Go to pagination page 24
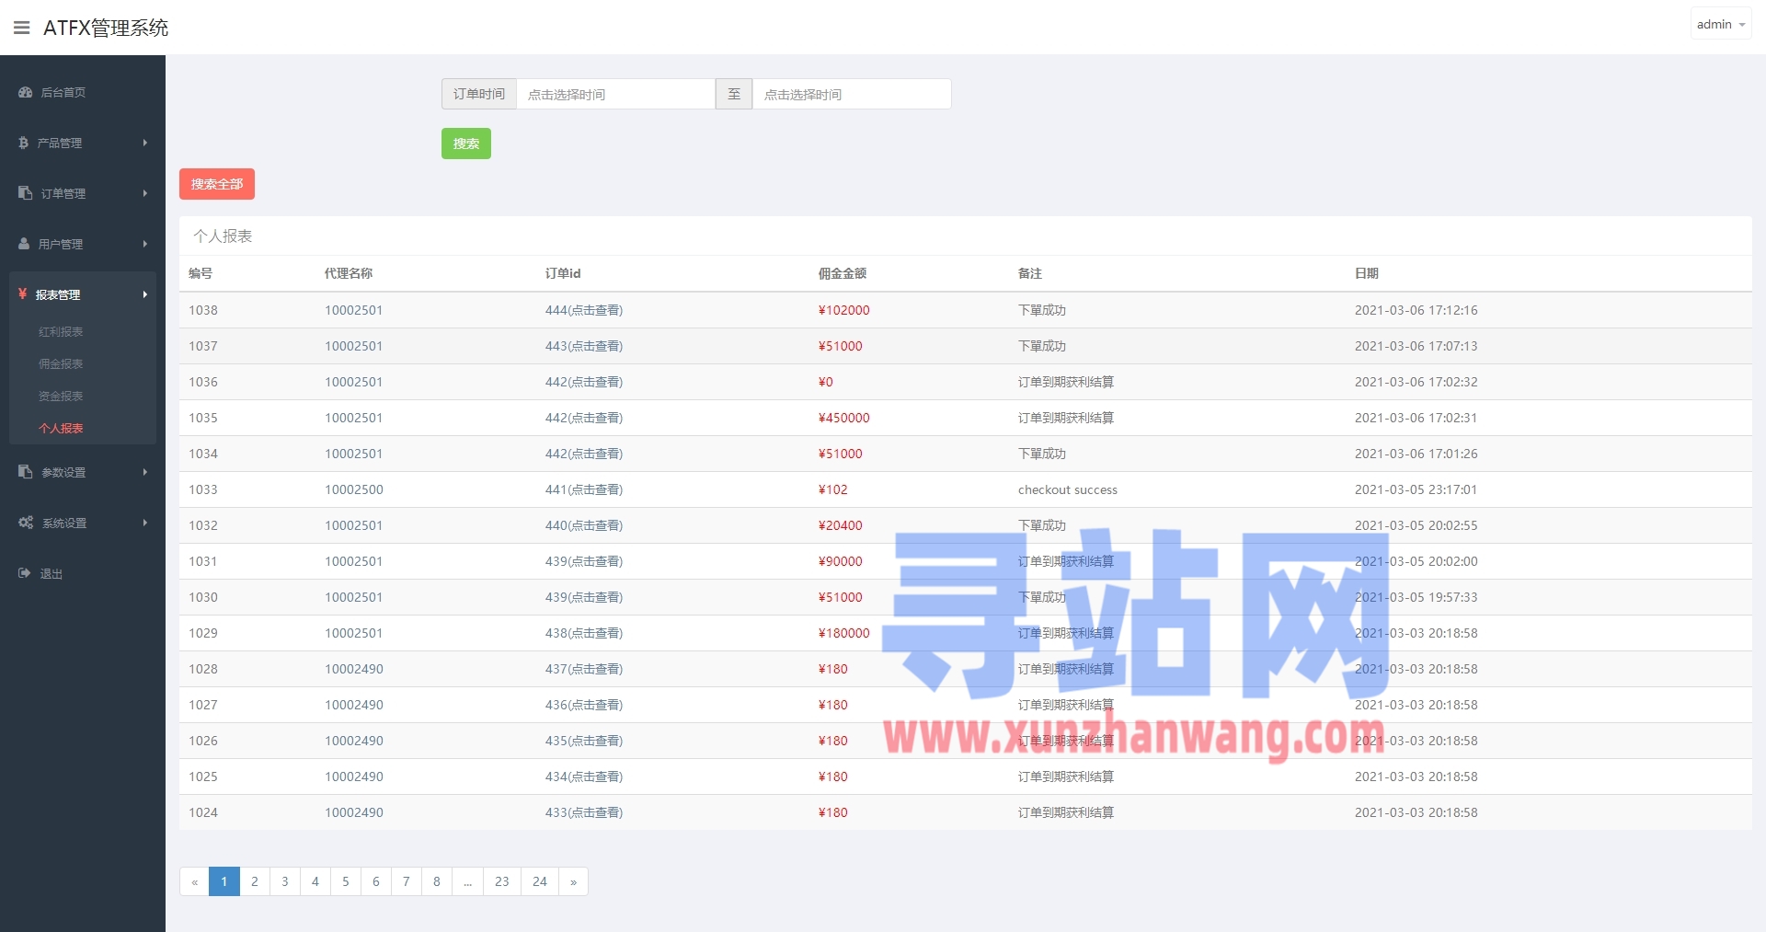 pos(540,881)
